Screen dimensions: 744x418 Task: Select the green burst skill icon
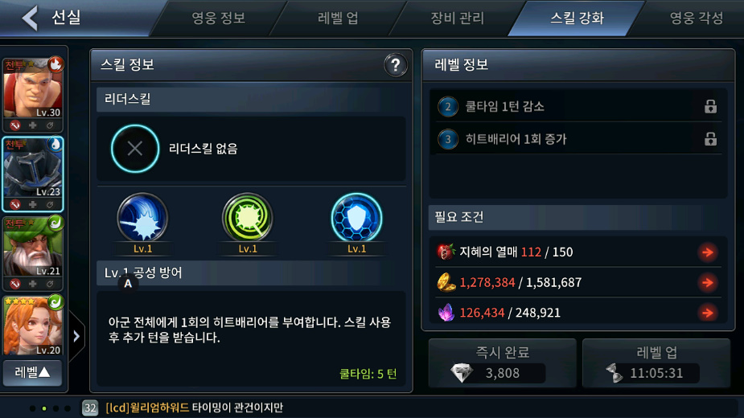point(247,218)
